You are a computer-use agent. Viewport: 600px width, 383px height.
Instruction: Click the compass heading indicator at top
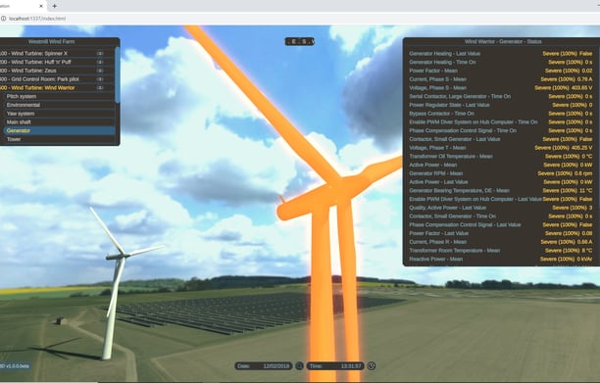click(x=300, y=42)
